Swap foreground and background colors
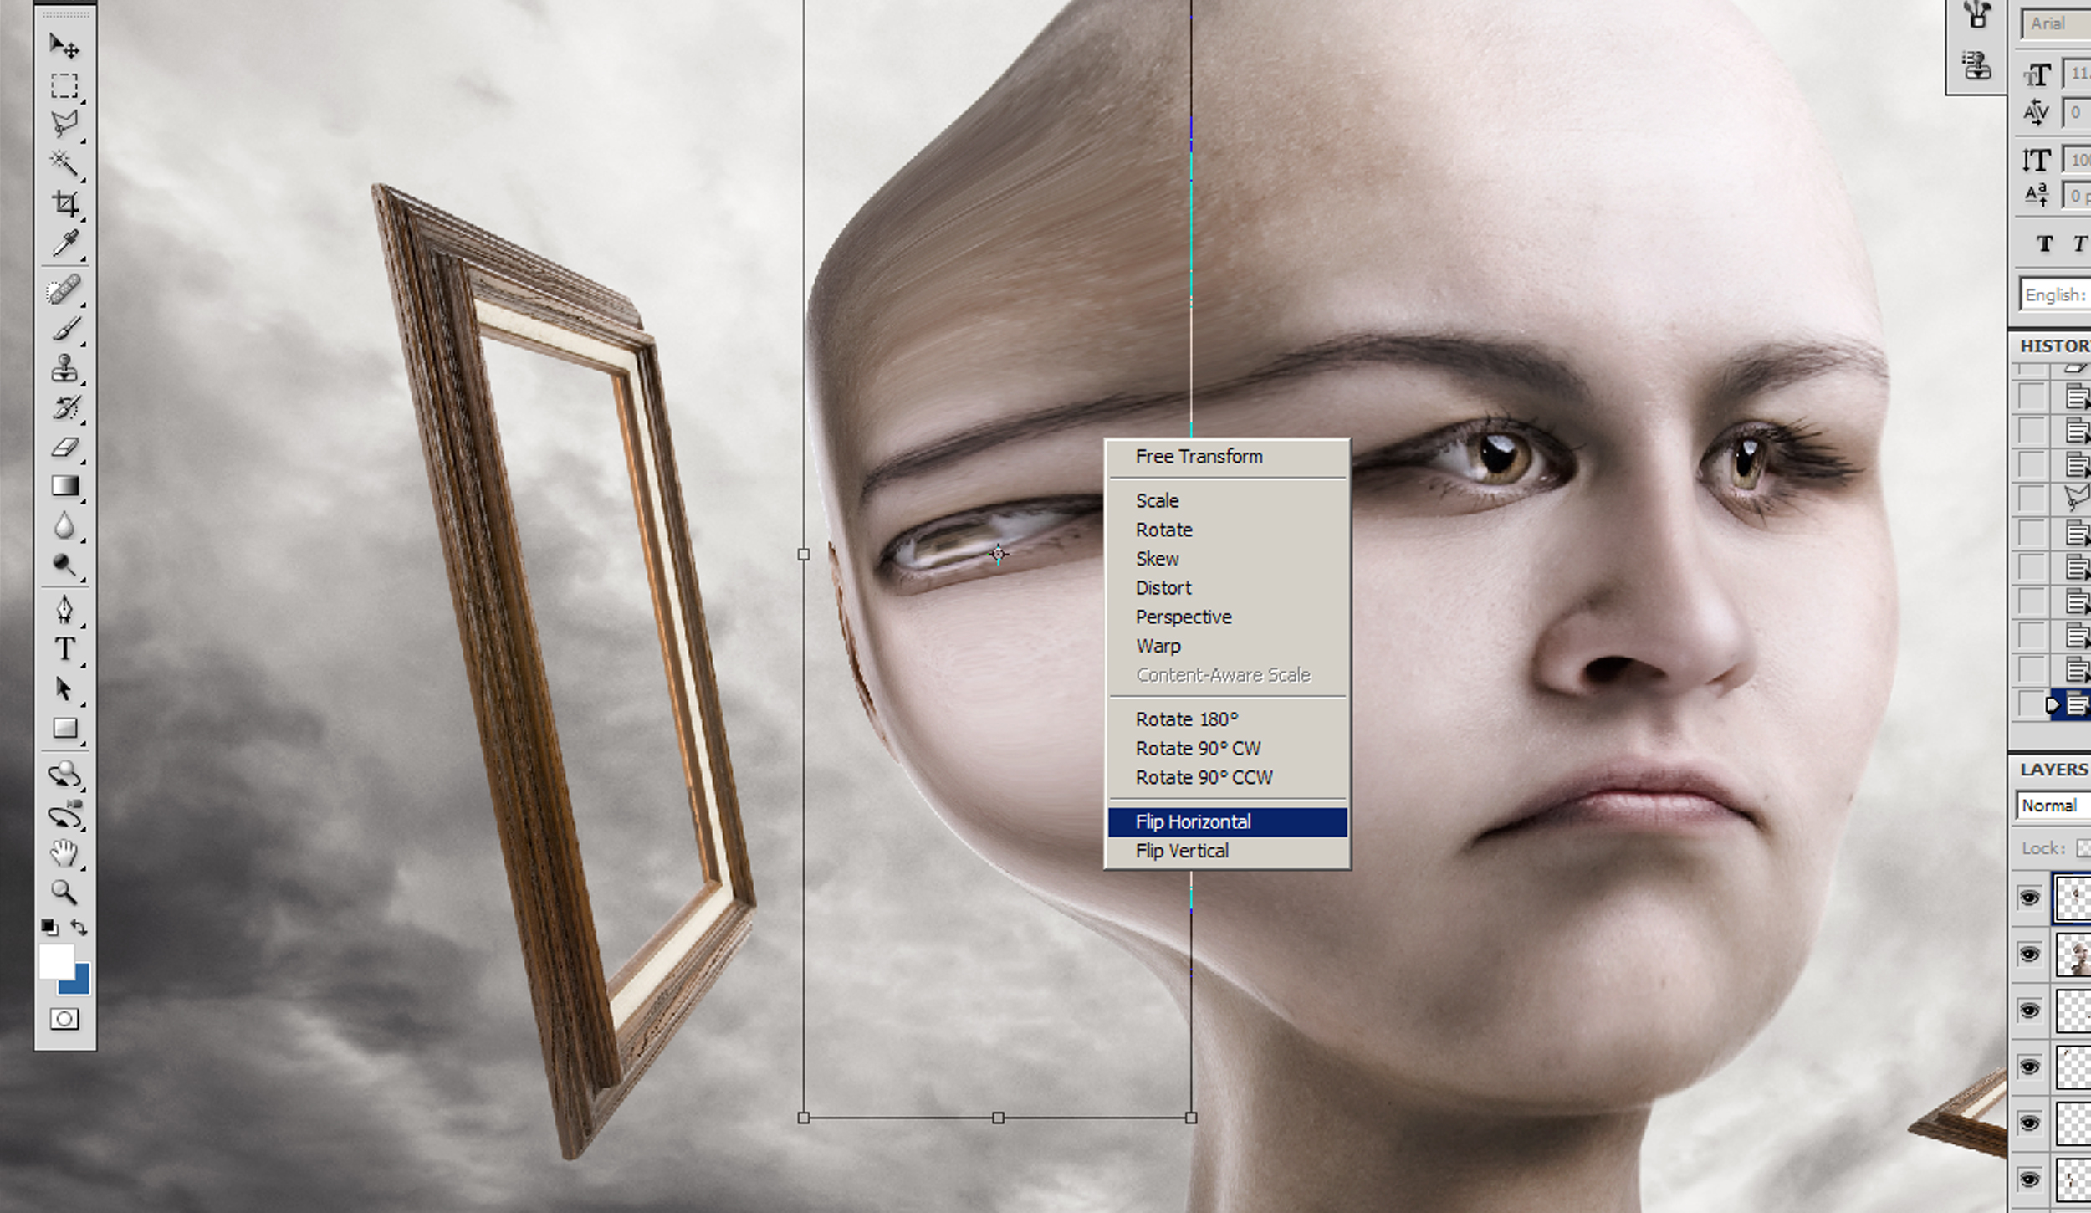Image resolution: width=2091 pixels, height=1213 pixels. (x=80, y=927)
